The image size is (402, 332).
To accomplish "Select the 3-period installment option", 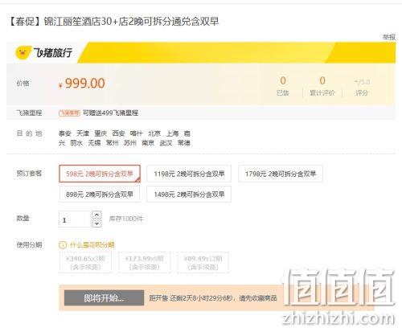I will 85,262.
